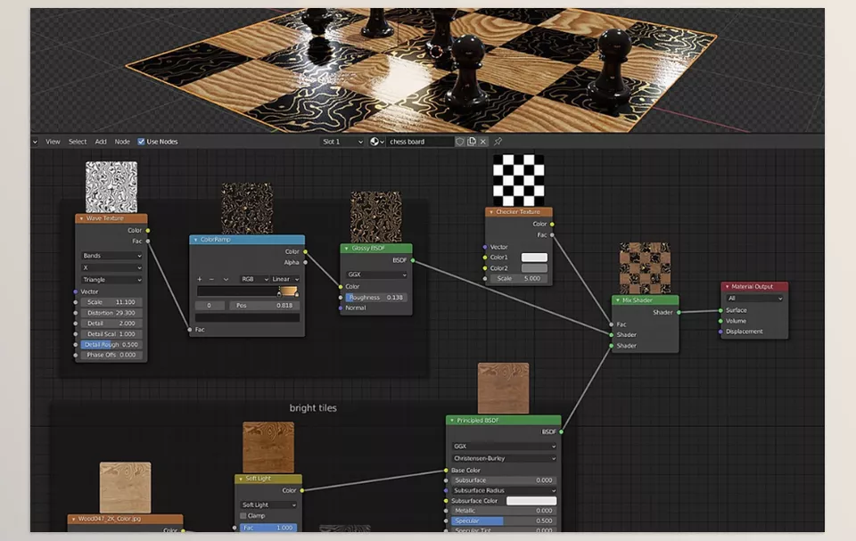Click the Mix Shader Fac input socket
Screen dimensions: 856x541
[x=612, y=324]
